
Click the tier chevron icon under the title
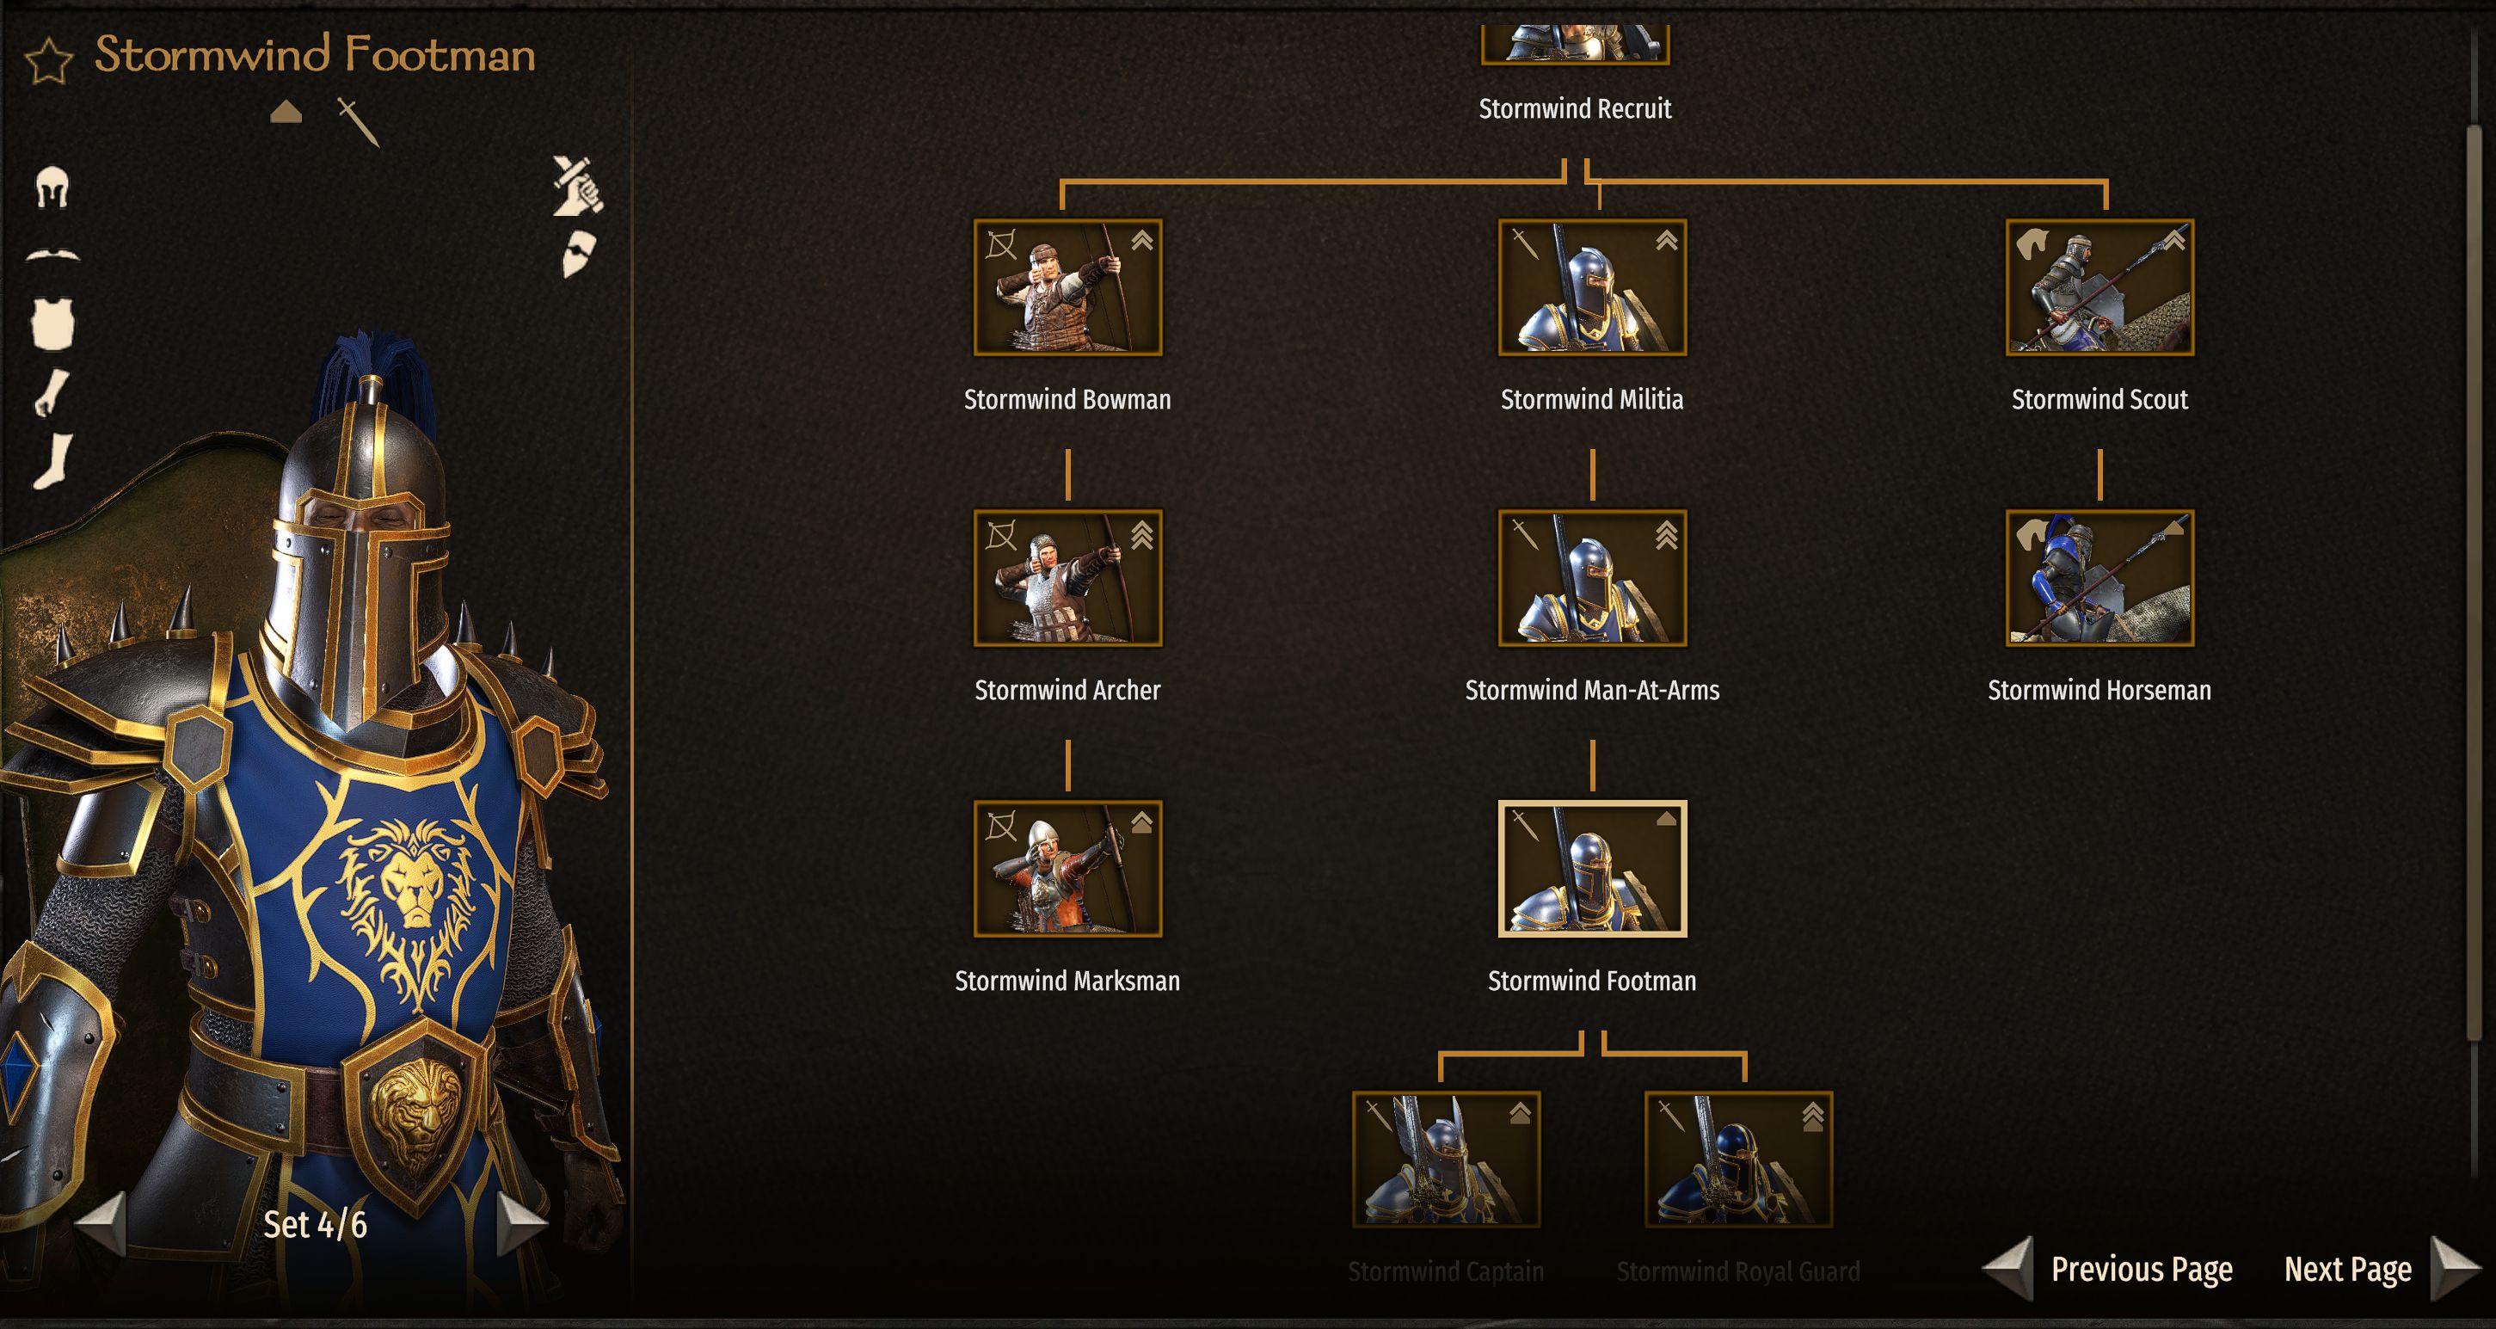(286, 113)
